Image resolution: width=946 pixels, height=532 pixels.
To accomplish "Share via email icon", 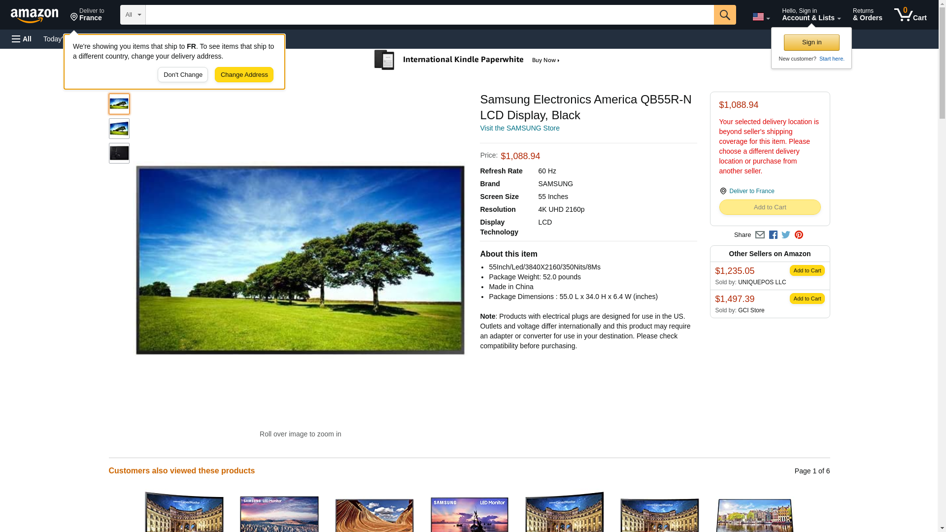I will (760, 235).
